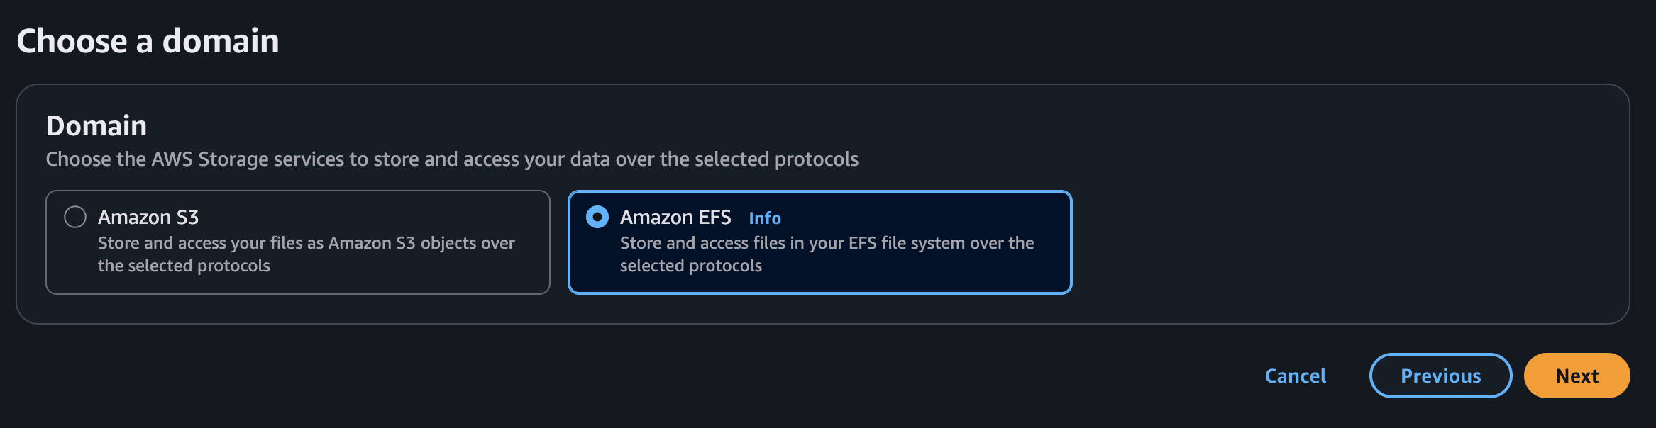Click the Amazon S3 option card
Image resolution: width=1656 pixels, height=428 pixels.
(298, 242)
